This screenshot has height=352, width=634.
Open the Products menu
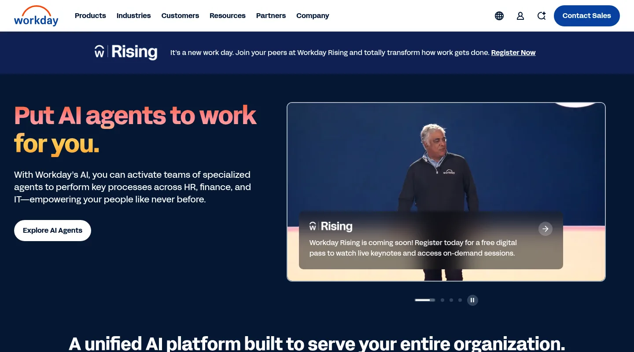(x=90, y=16)
